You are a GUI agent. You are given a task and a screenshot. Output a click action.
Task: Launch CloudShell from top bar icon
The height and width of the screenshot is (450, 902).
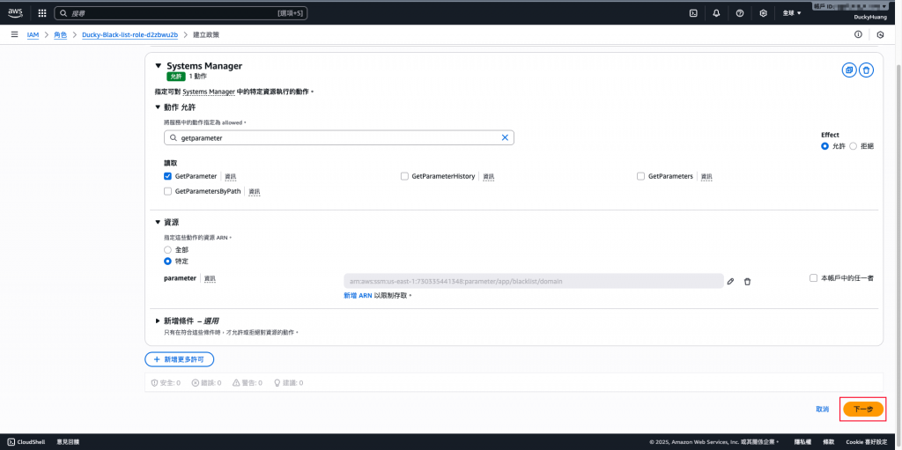tap(694, 12)
